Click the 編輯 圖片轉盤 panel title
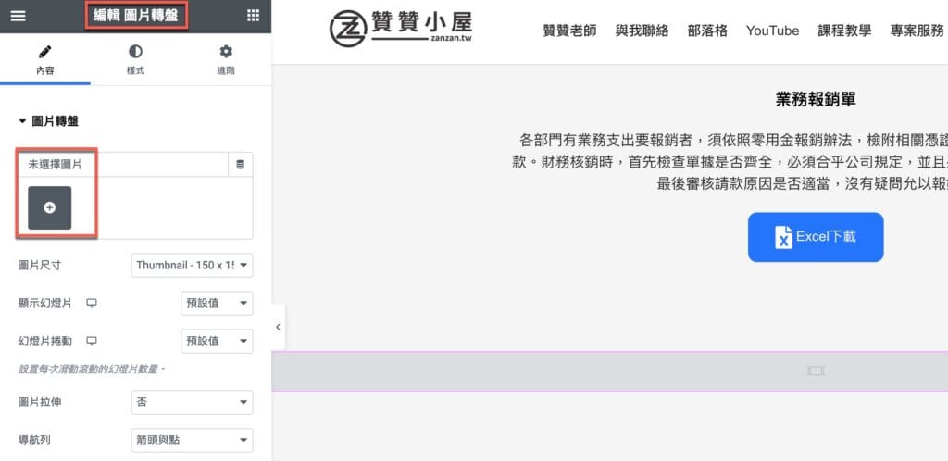The width and height of the screenshot is (948, 461). pos(136,16)
